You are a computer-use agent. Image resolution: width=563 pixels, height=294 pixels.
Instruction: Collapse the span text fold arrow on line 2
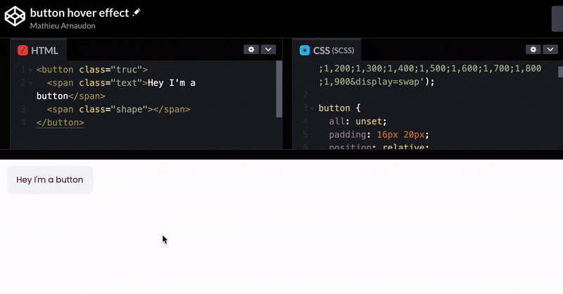tap(30, 83)
